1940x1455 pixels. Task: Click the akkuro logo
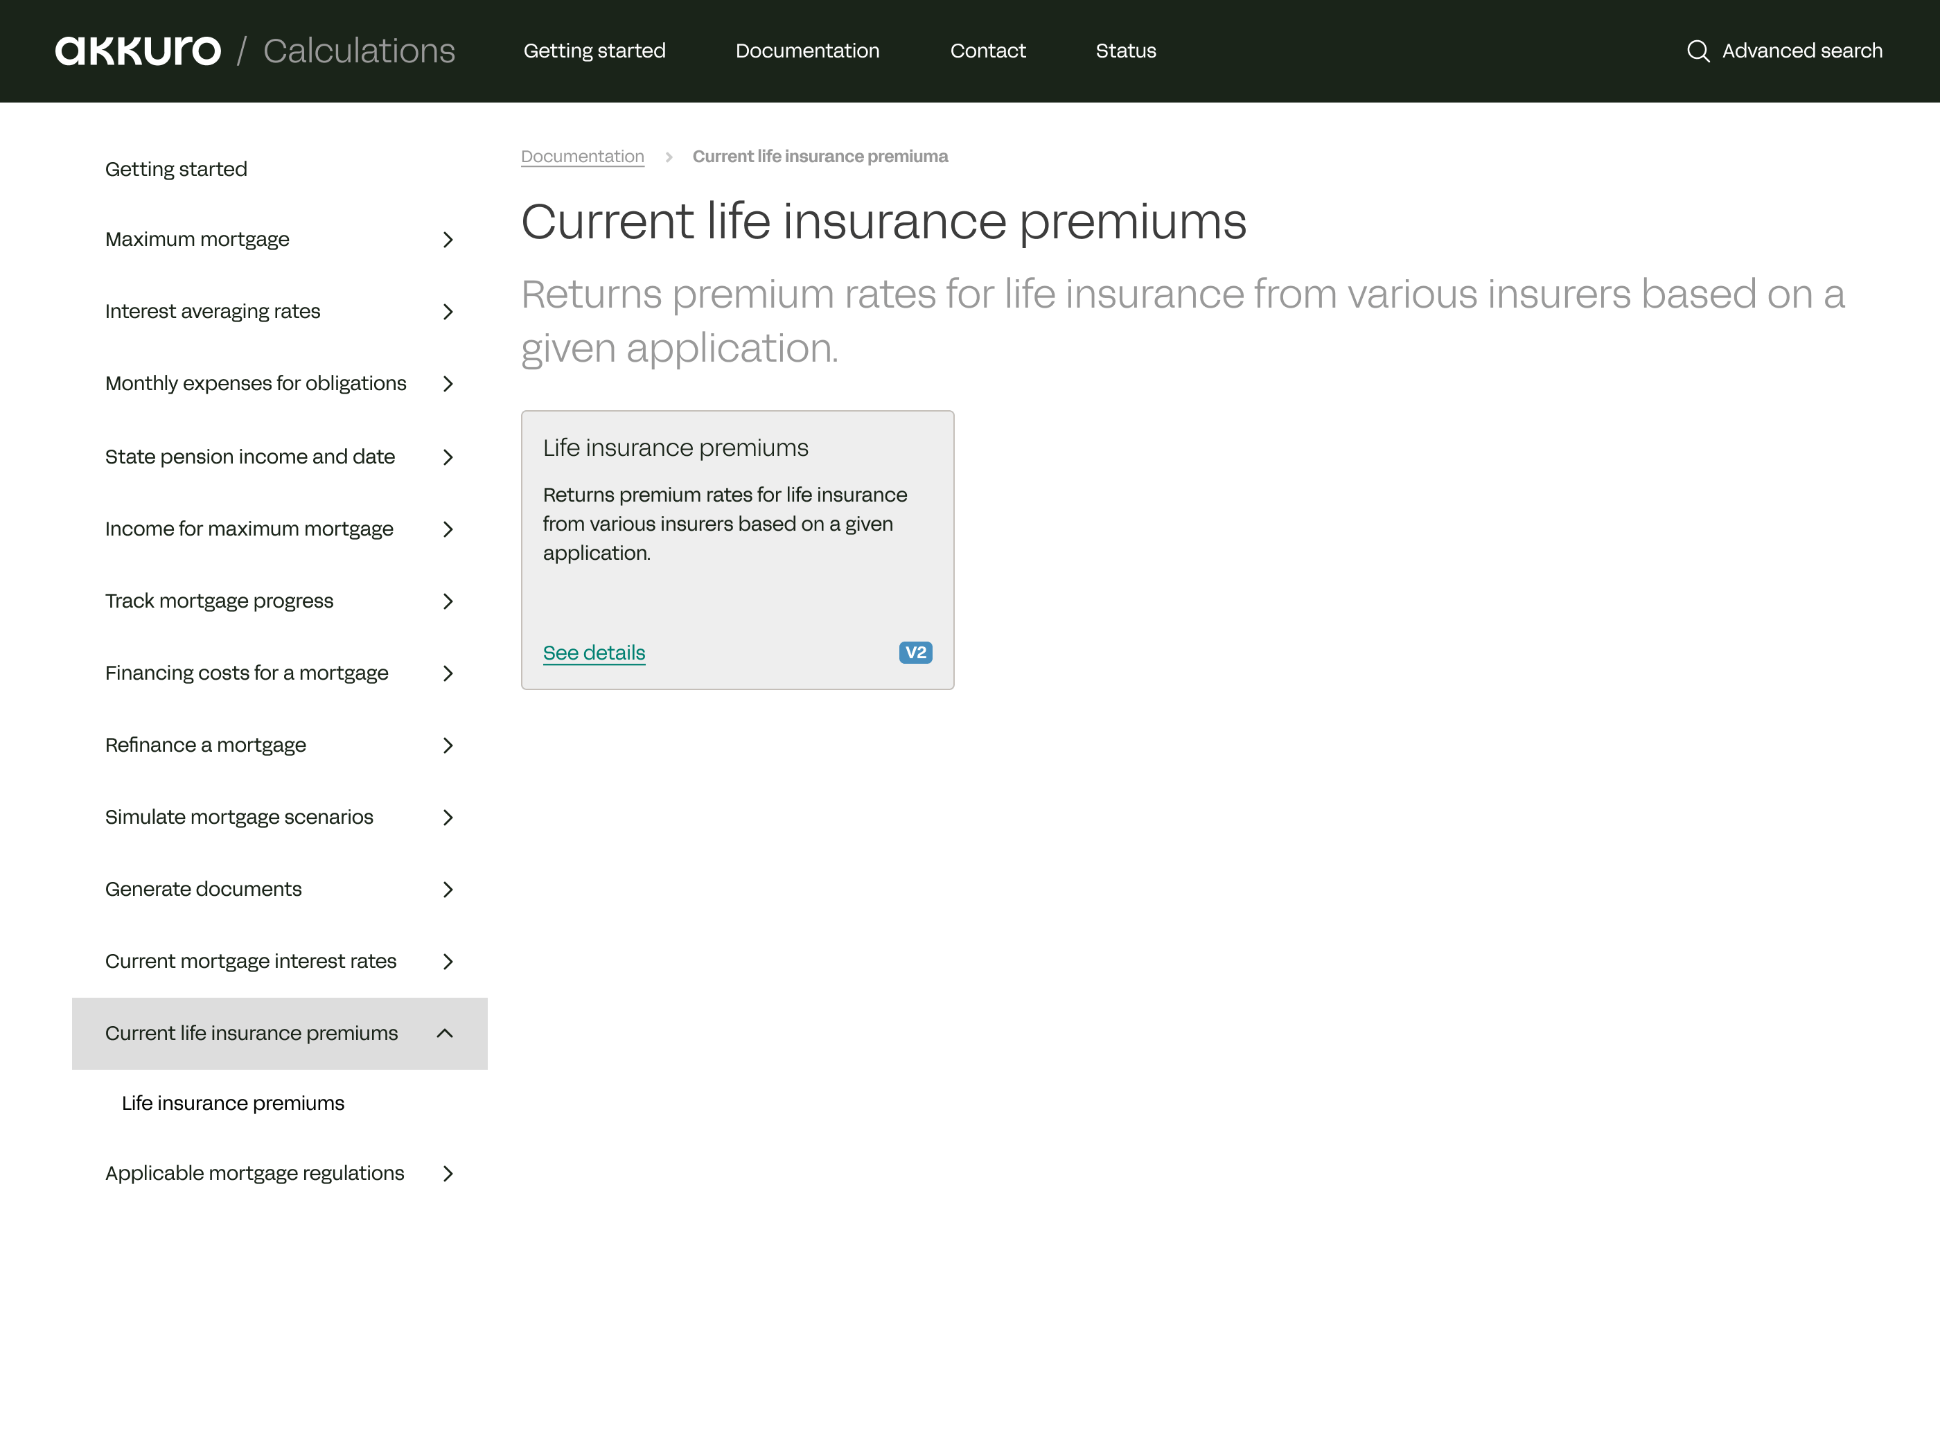(x=138, y=51)
